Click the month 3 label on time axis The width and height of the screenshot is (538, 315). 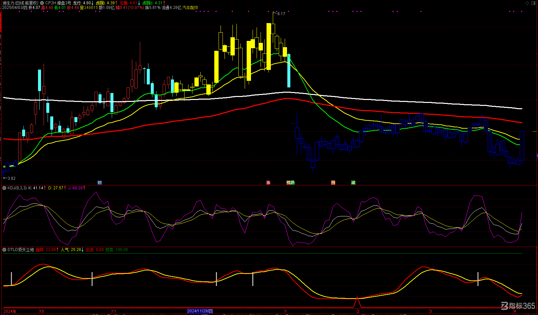(x=431, y=311)
